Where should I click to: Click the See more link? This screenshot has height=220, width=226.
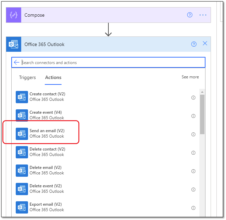(x=190, y=77)
